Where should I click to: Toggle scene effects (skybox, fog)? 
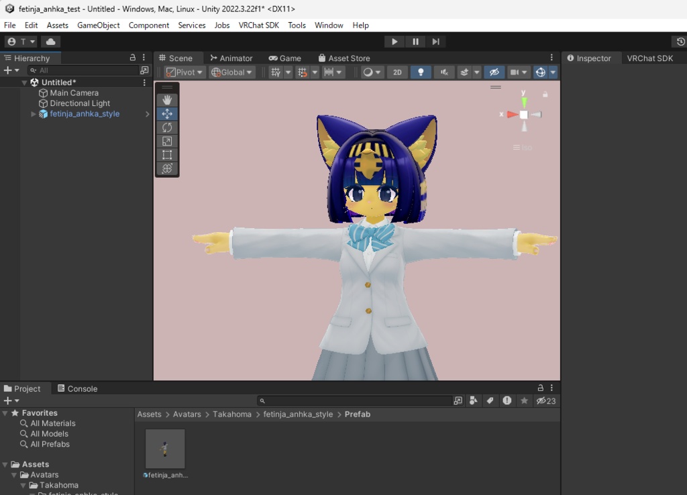point(464,72)
